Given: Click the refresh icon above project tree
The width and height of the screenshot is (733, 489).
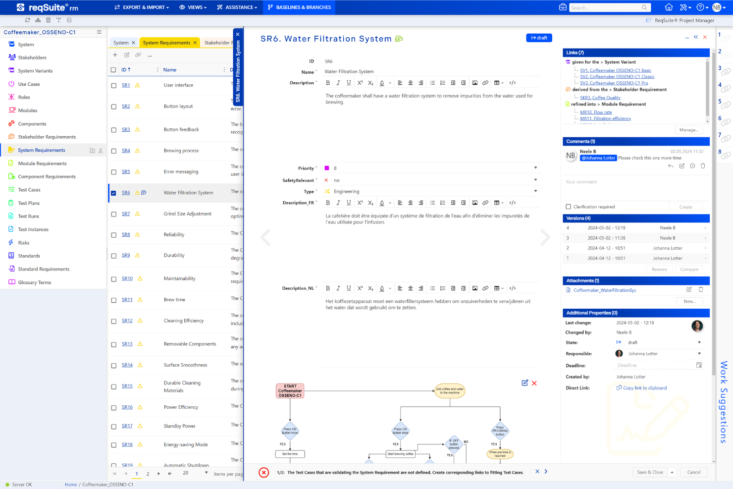Looking at the screenshot, I should point(27,20).
